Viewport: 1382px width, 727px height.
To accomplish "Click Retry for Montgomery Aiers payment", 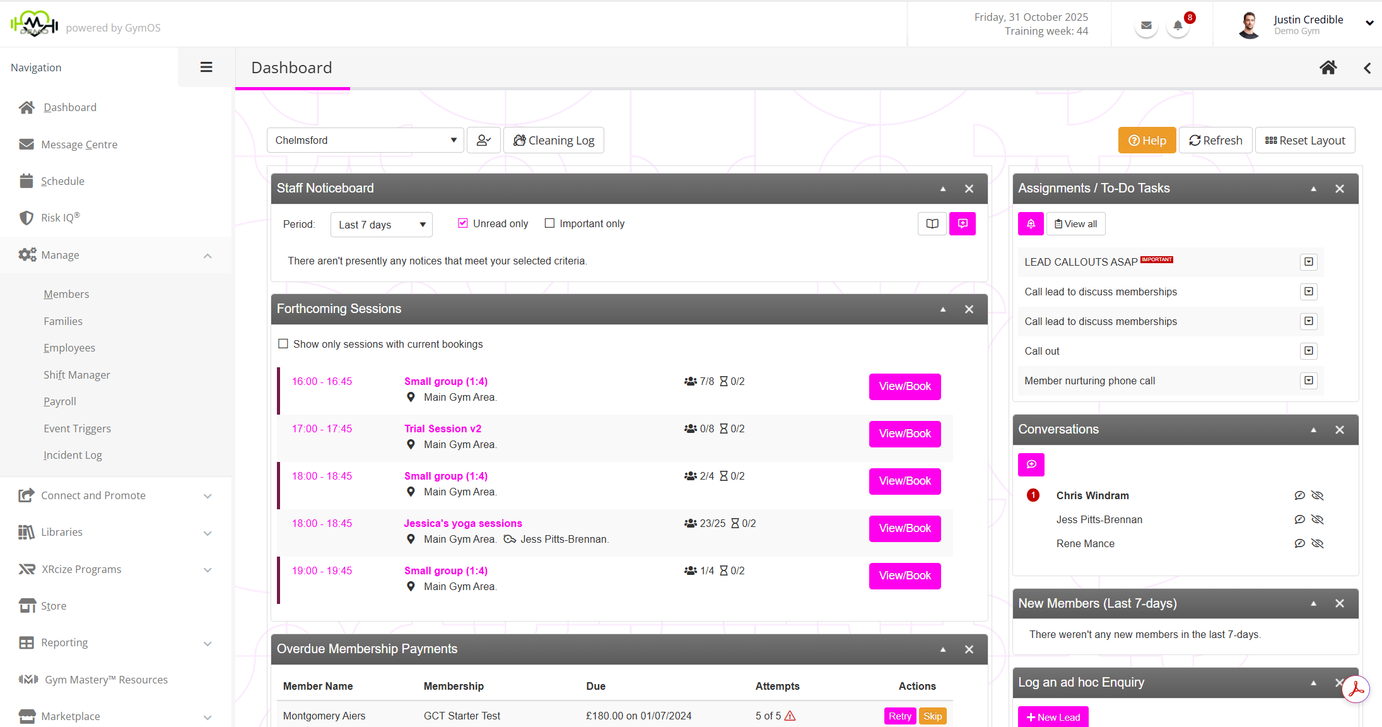I will (x=899, y=716).
